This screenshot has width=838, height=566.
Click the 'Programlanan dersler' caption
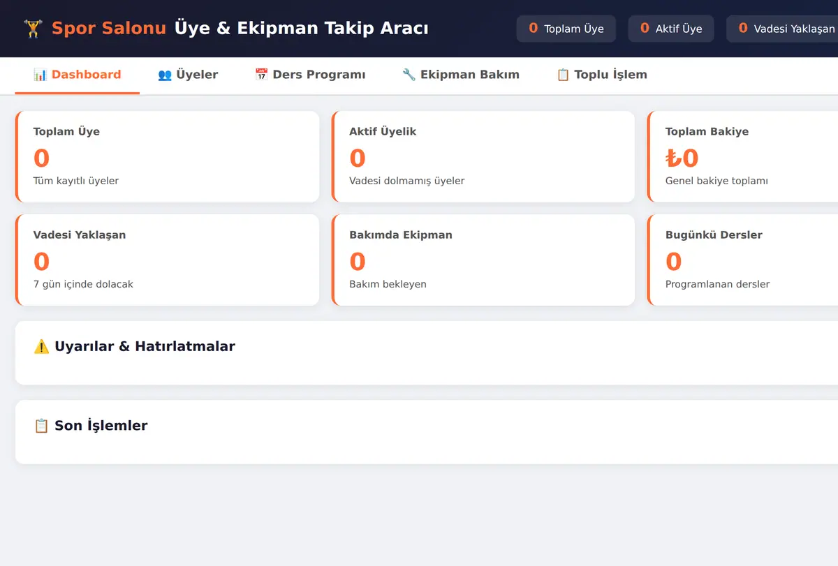point(718,284)
